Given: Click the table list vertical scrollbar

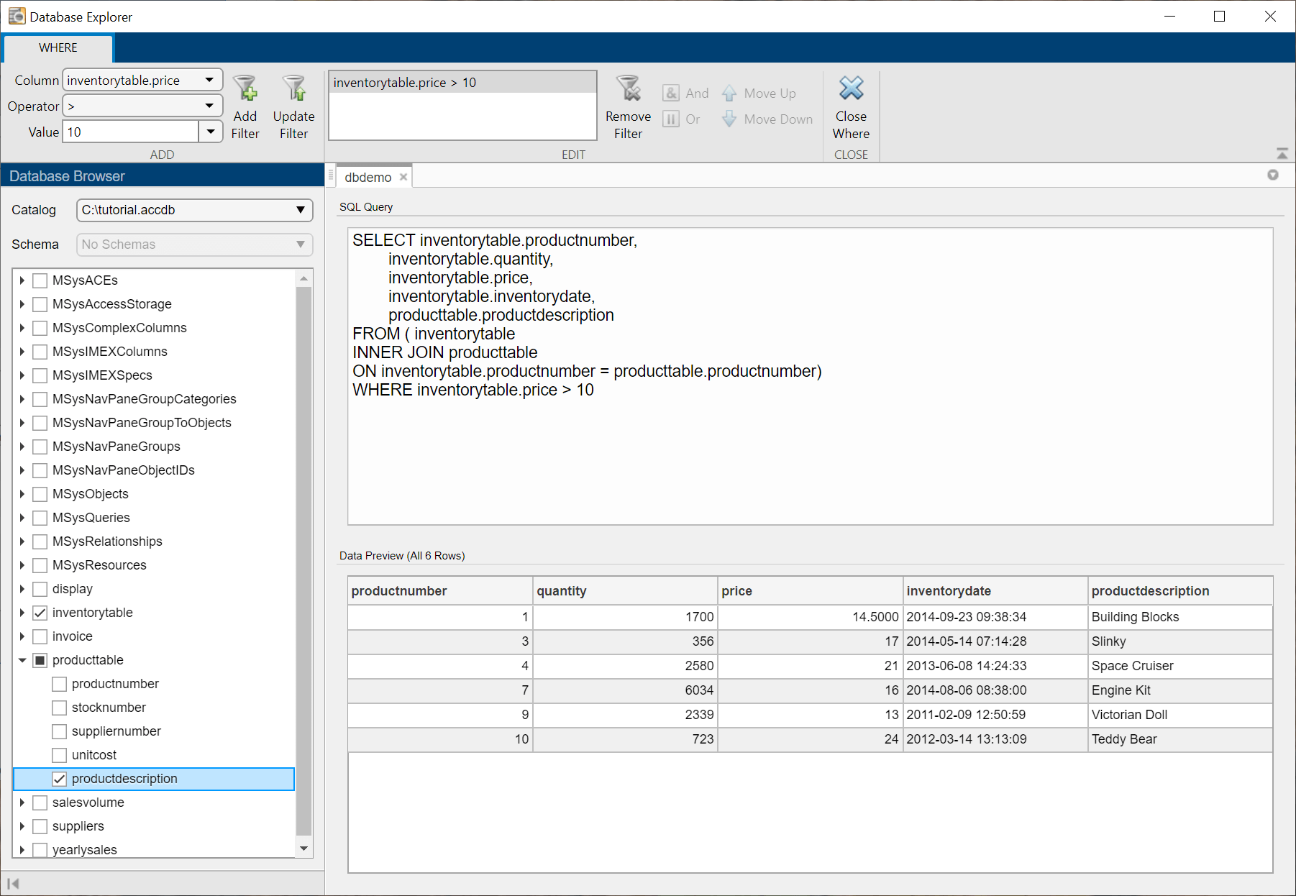Looking at the screenshot, I should pyautogui.click(x=304, y=561).
